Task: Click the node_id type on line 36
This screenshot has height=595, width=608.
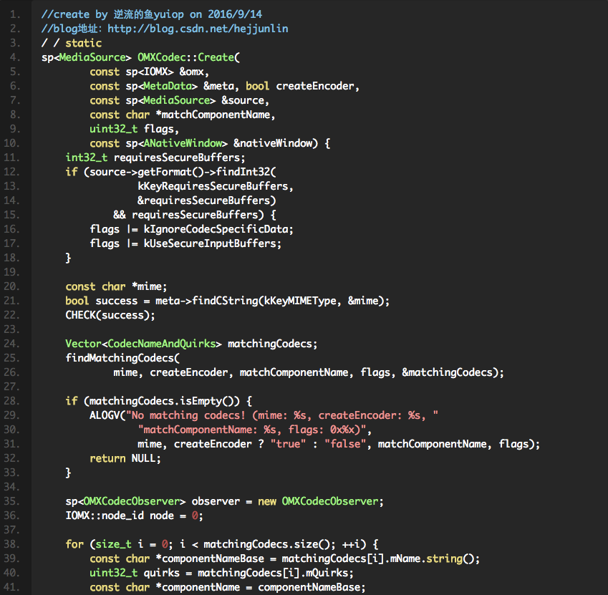Action: [x=117, y=516]
